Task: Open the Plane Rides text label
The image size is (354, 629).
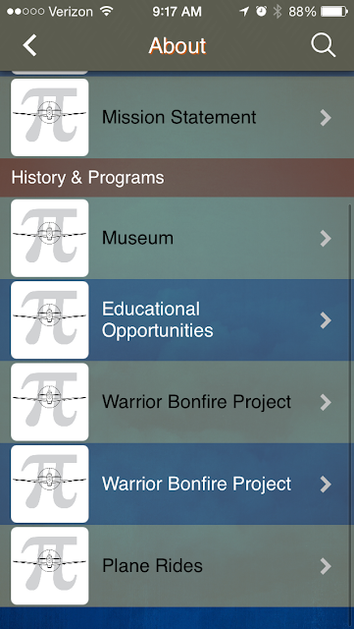Action: pyautogui.click(x=152, y=566)
